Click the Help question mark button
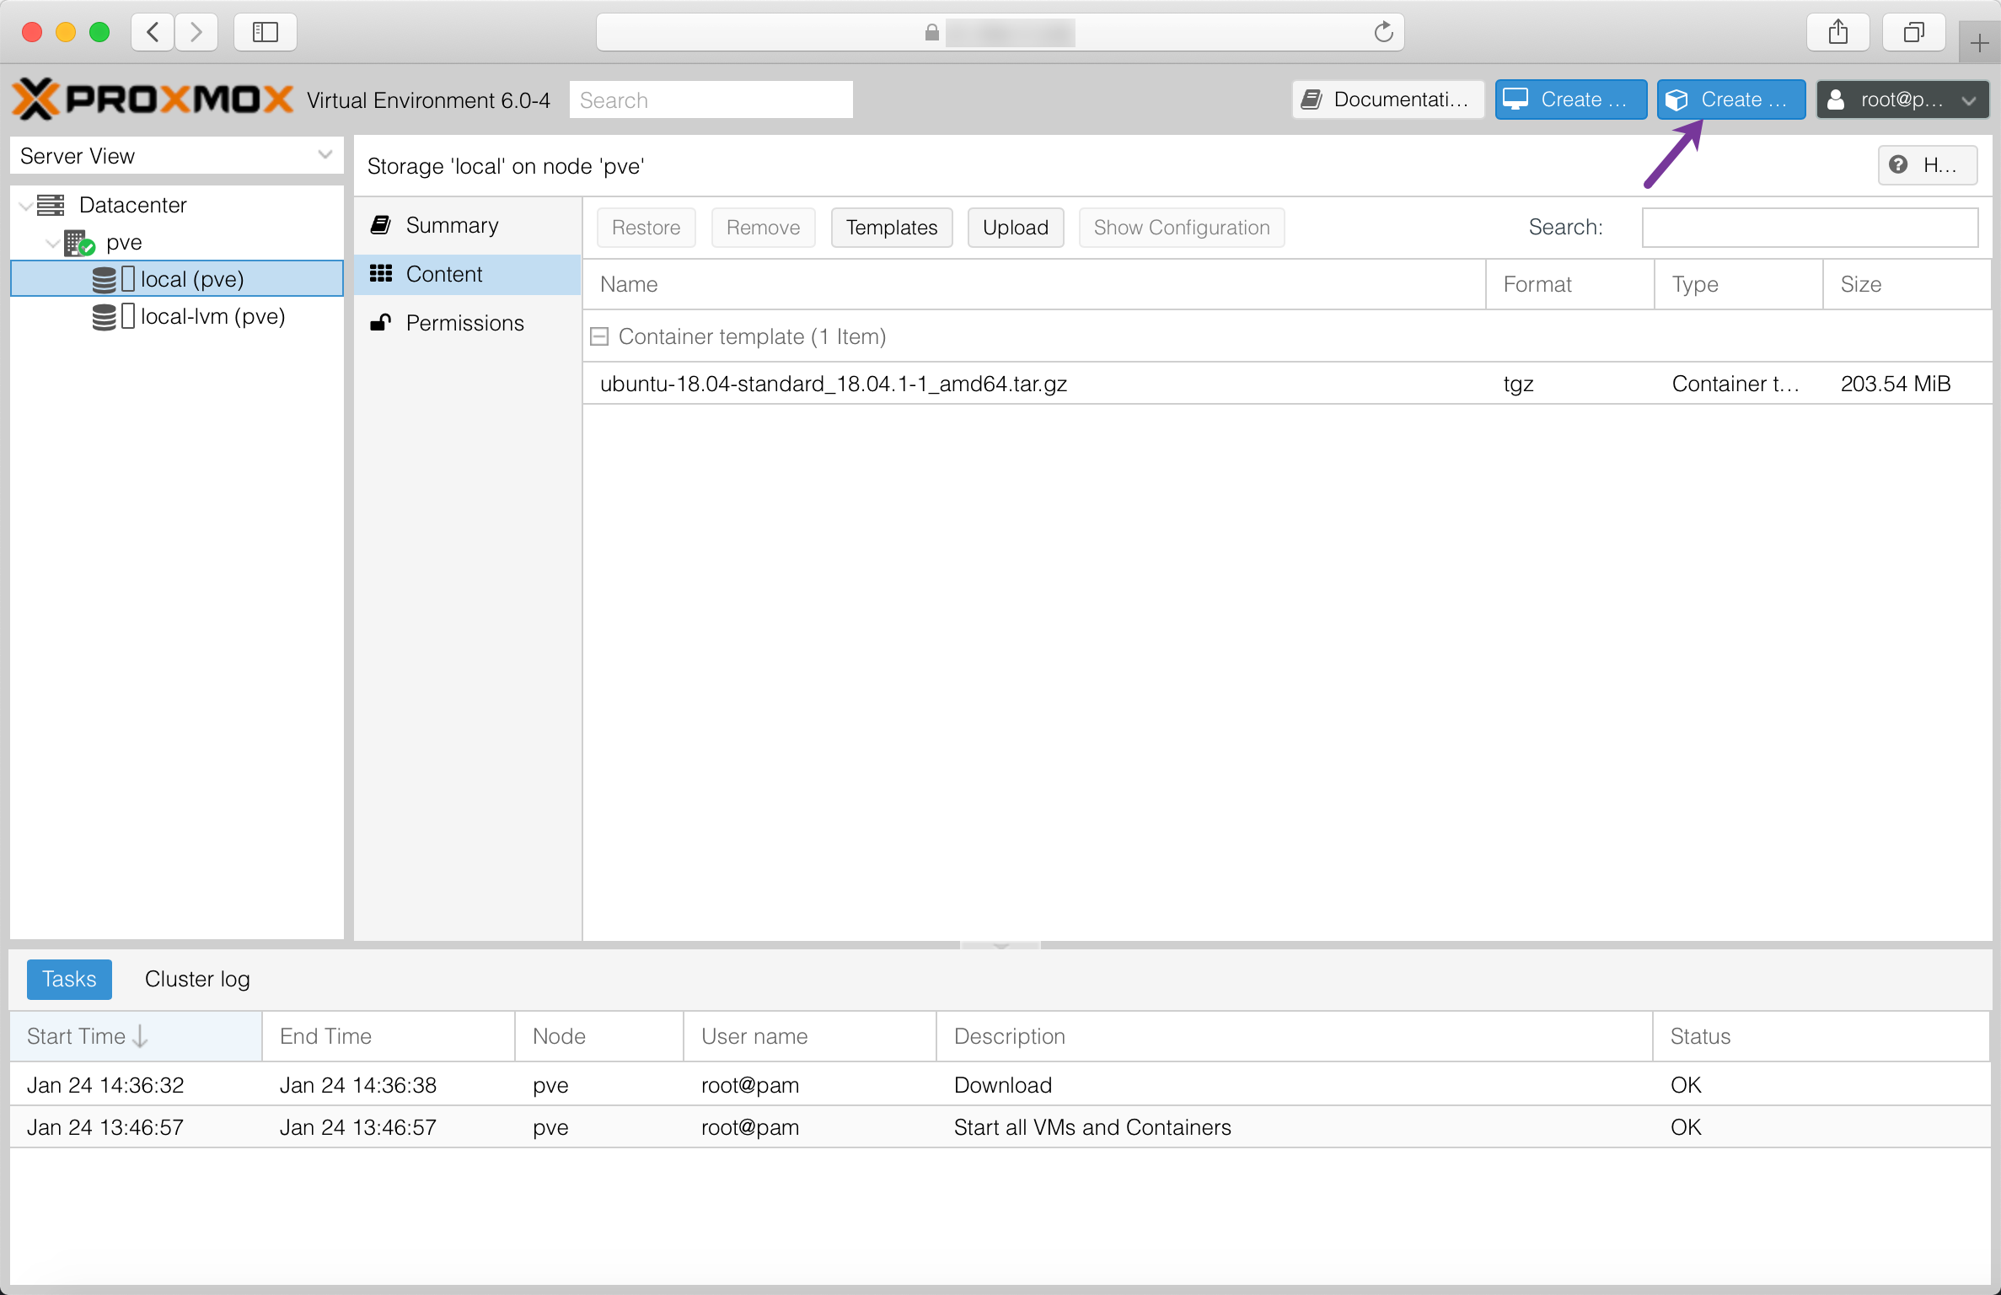This screenshot has width=2001, height=1295. (x=1927, y=164)
